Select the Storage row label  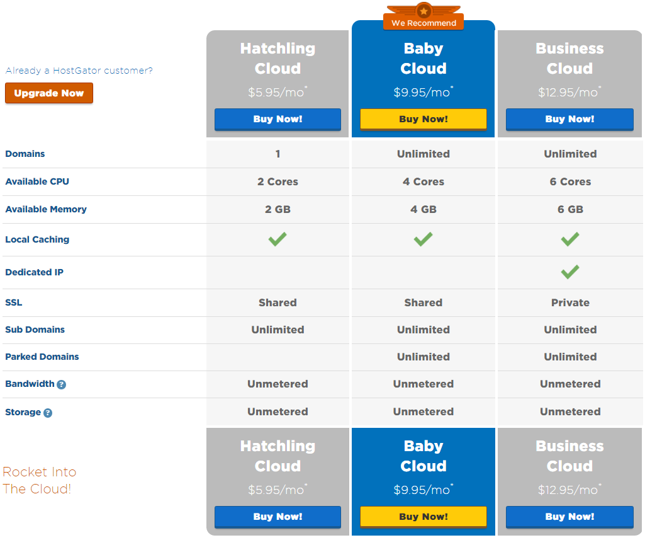(x=23, y=412)
